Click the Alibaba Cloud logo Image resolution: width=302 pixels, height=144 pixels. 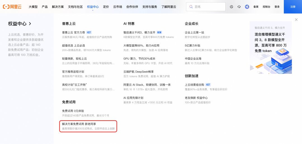coord(12,7)
